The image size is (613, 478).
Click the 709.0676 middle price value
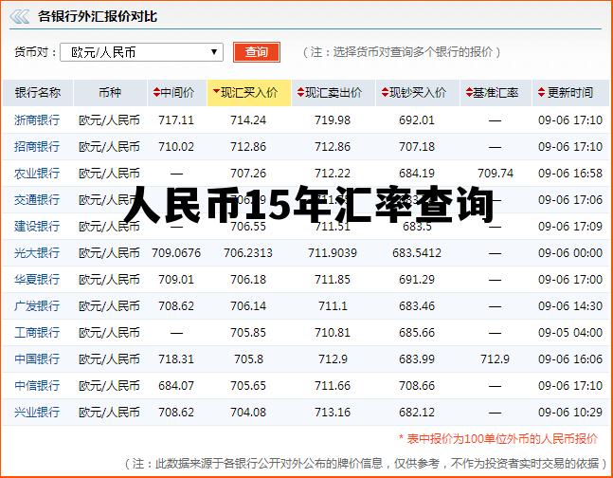click(x=176, y=253)
